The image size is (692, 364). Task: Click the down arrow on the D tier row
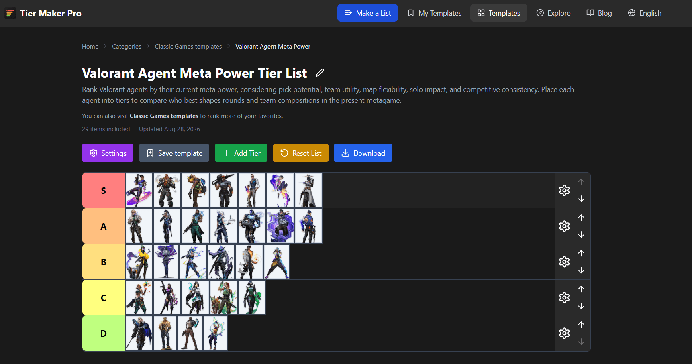581,342
